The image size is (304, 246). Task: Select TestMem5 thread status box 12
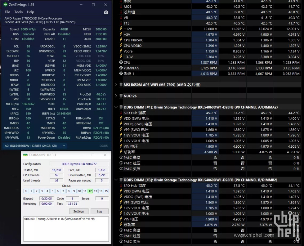click(x=90, y=191)
